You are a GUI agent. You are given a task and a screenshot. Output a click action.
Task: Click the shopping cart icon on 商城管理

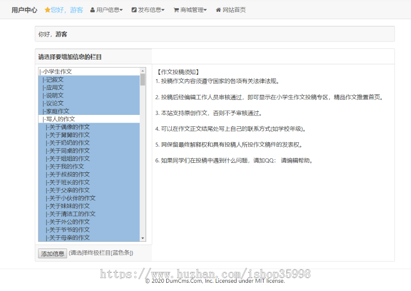(176, 10)
